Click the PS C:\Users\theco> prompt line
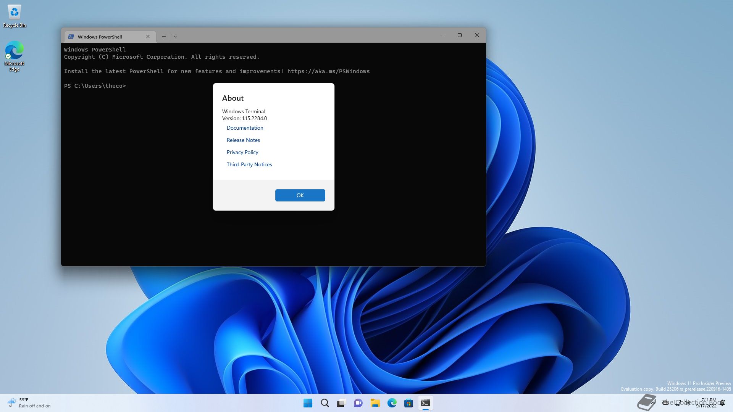The height and width of the screenshot is (412, 733). pyautogui.click(x=95, y=86)
